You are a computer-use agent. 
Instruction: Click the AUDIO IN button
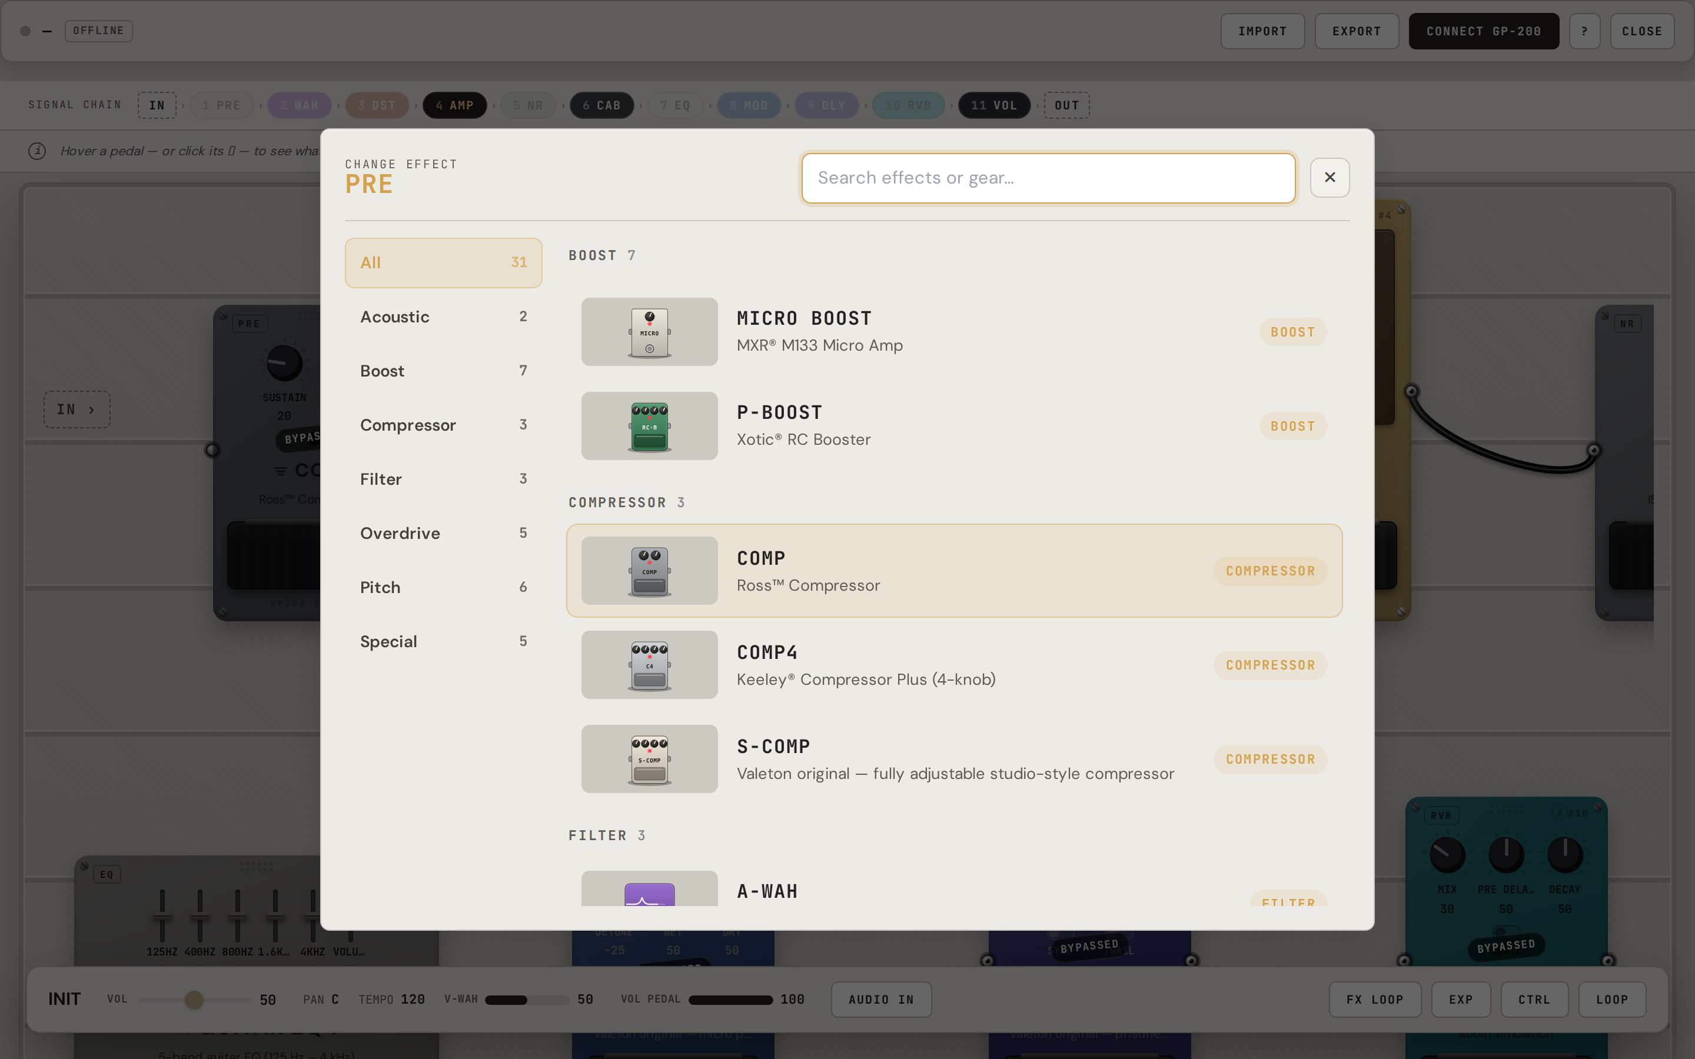pyautogui.click(x=881, y=1000)
